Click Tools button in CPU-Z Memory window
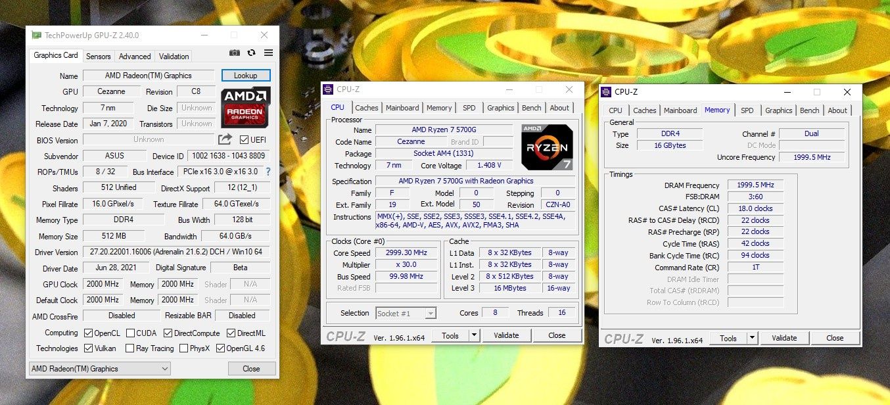 click(x=728, y=338)
